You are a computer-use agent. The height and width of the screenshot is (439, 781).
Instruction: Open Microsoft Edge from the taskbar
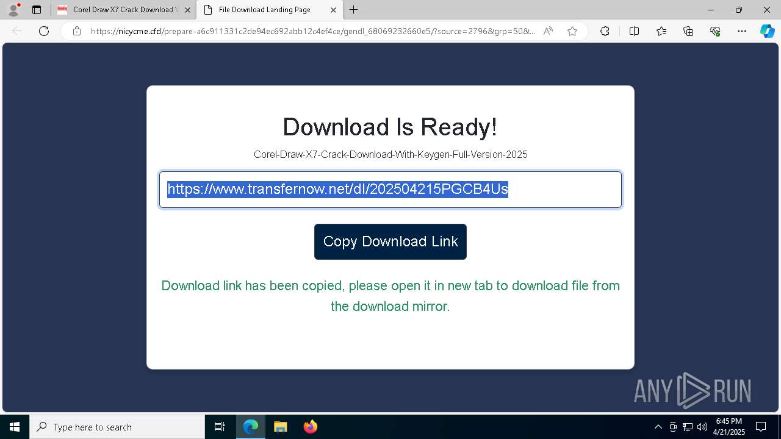(x=251, y=427)
